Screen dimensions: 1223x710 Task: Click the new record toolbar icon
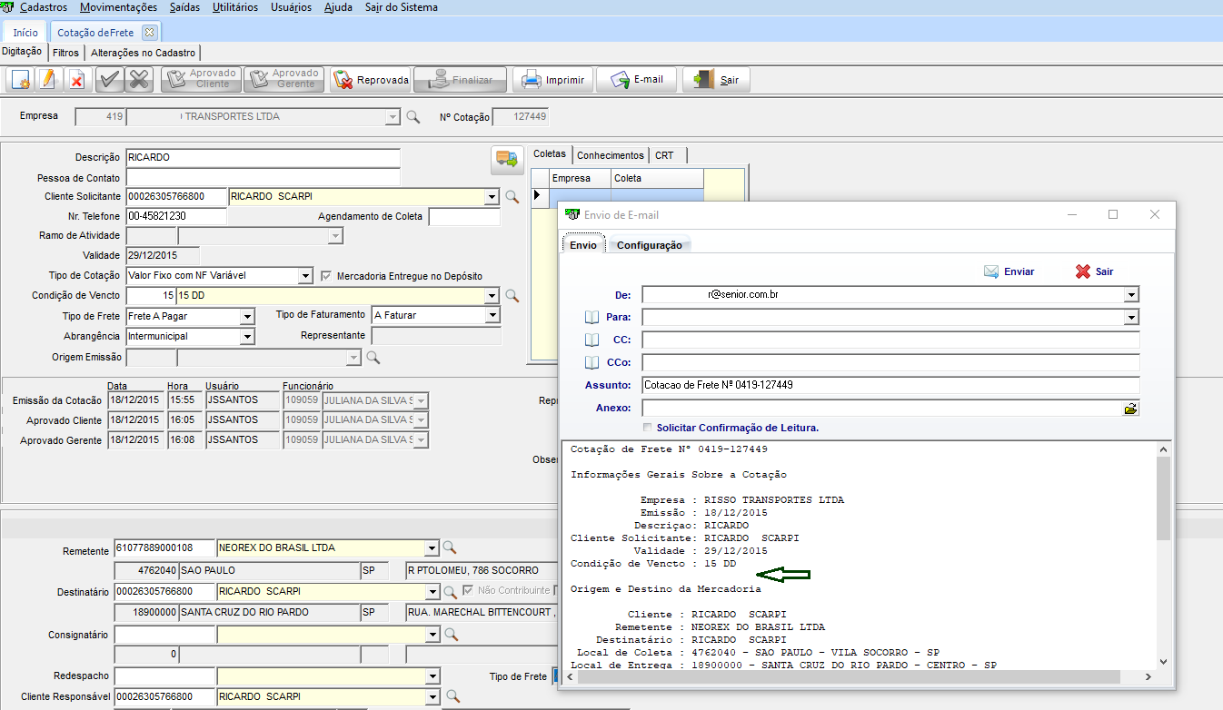pyautogui.click(x=21, y=80)
